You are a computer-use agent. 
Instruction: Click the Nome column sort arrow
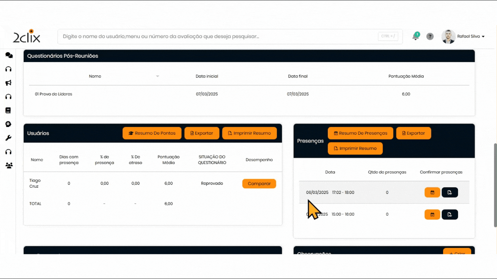coord(157,76)
